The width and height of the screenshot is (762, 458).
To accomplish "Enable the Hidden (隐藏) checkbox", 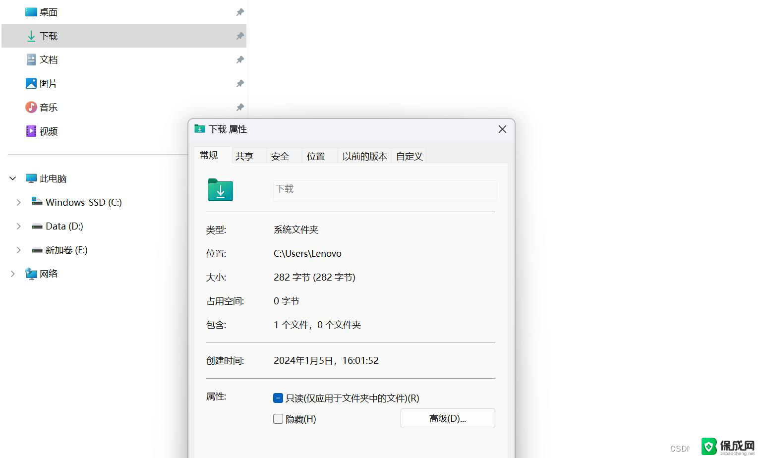I will point(278,419).
